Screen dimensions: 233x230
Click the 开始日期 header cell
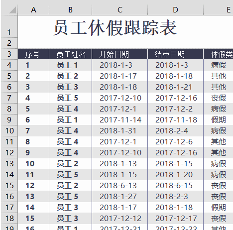(119, 54)
